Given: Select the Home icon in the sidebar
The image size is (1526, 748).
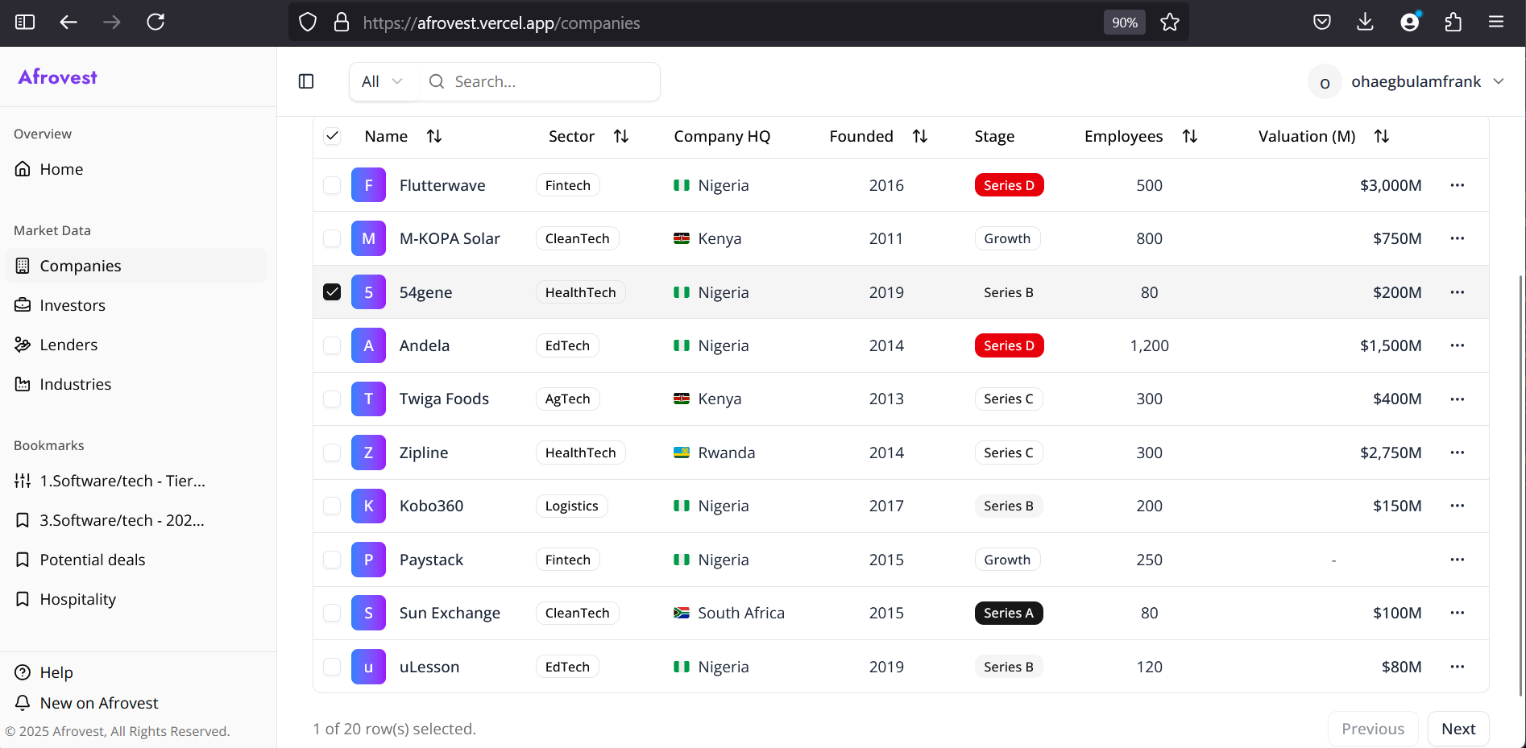Looking at the screenshot, I should [23, 169].
